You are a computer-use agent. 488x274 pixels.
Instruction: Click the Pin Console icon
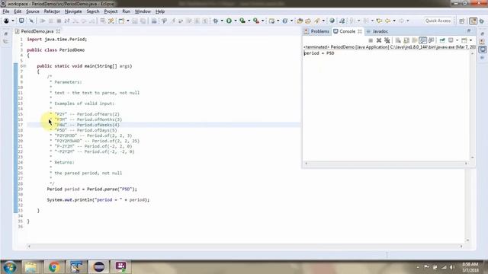442,40
